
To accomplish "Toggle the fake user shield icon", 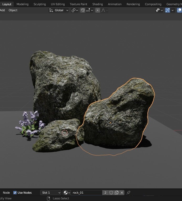I will (111, 193).
